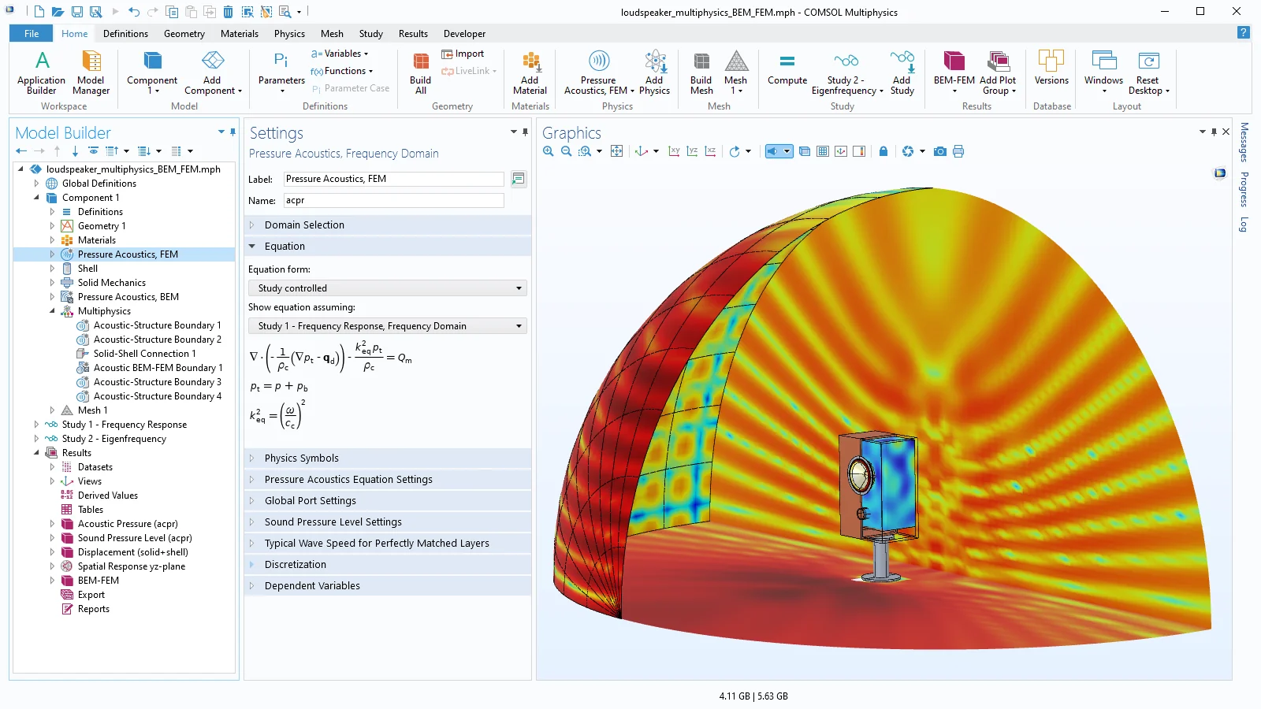Toggle the grid display in the Graphics toolbar
Image resolution: width=1261 pixels, height=709 pixels.
pyautogui.click(x=823, y=151)
